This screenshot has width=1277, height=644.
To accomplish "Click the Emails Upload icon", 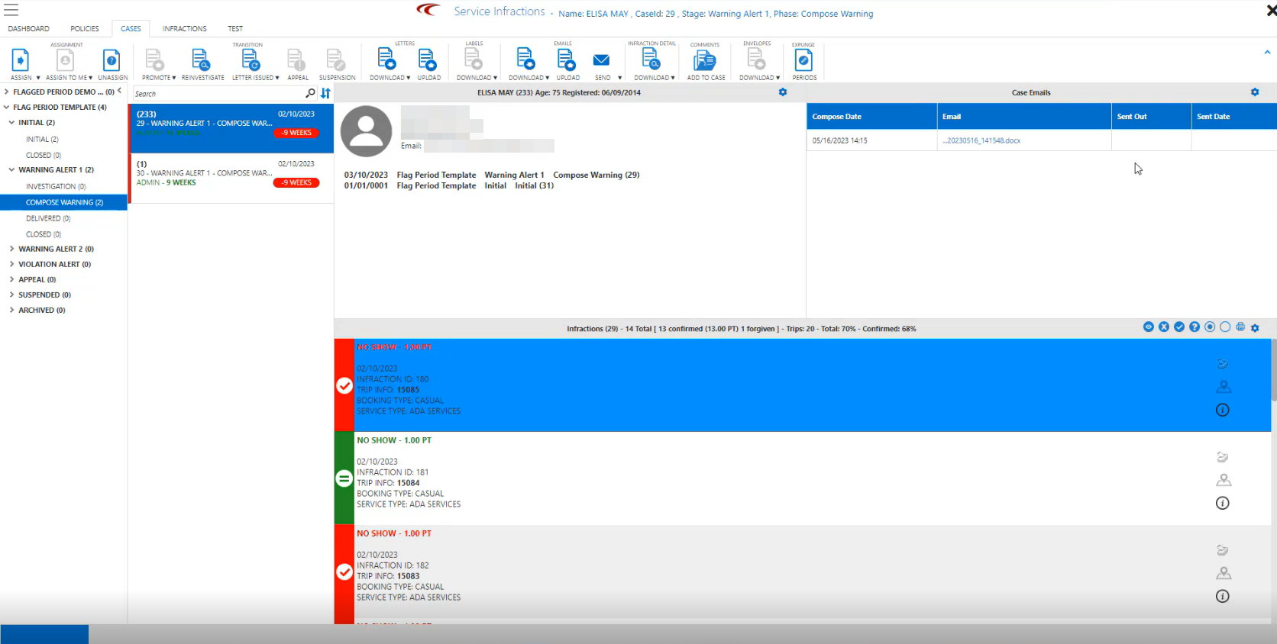I will tap(567, 60).
